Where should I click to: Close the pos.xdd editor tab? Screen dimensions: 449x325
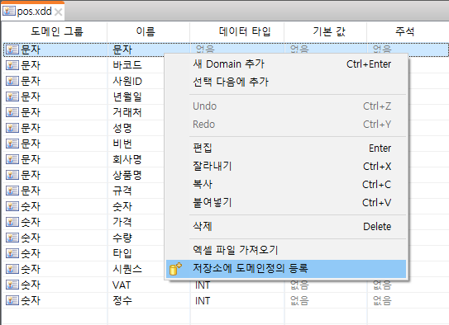point(59,12)
